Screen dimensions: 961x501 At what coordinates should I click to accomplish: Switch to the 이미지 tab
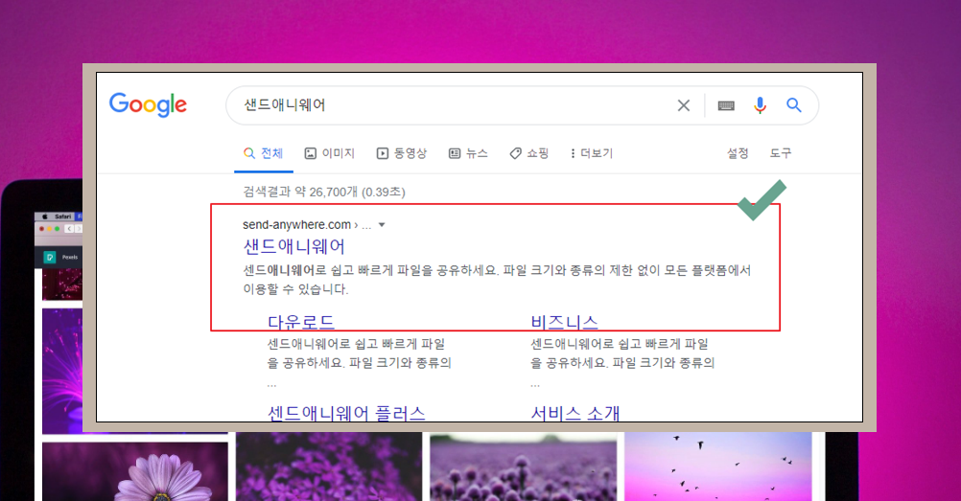(330, 153)
